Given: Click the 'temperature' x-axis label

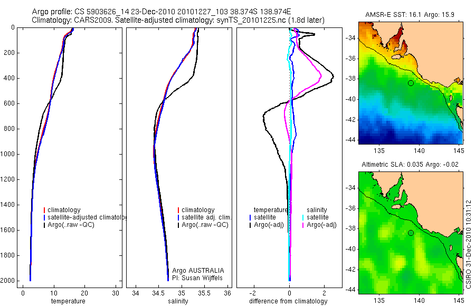Looking at the screenshot, I should [x=68, y=301].
